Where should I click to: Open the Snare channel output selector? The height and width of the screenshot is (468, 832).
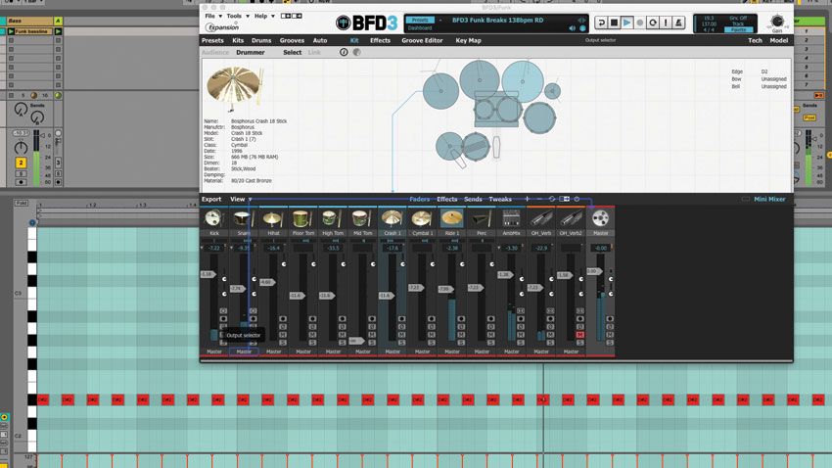click(244, 351)
